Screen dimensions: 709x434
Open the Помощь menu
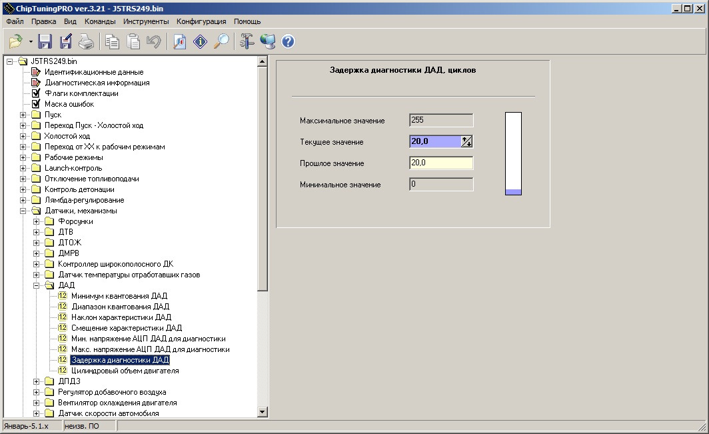tap(247, 21)
